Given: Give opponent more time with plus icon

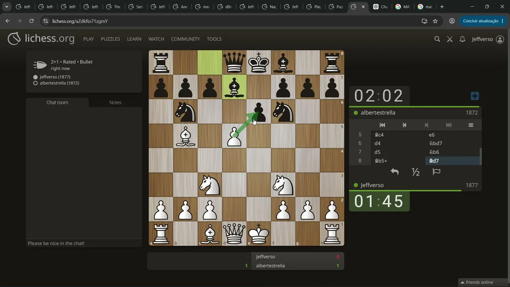Looking at the screenshot, I should point(475,96).
